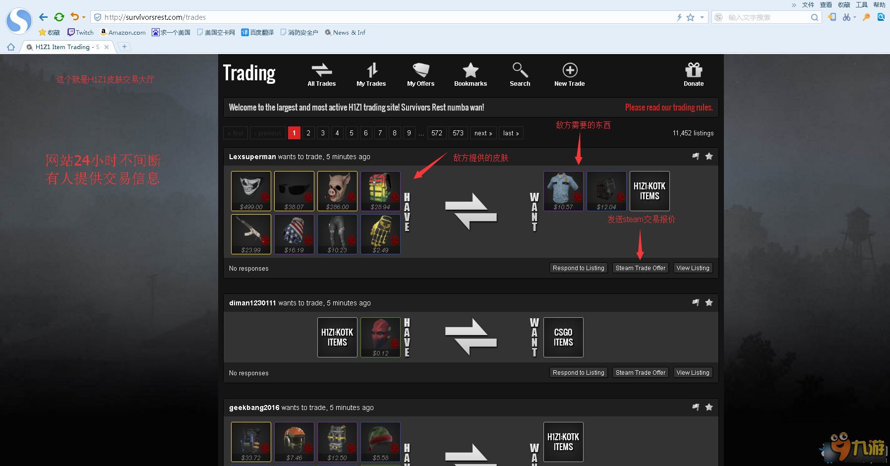
Task: Flag the Lexsuperman listing
Action: (696, 157)
